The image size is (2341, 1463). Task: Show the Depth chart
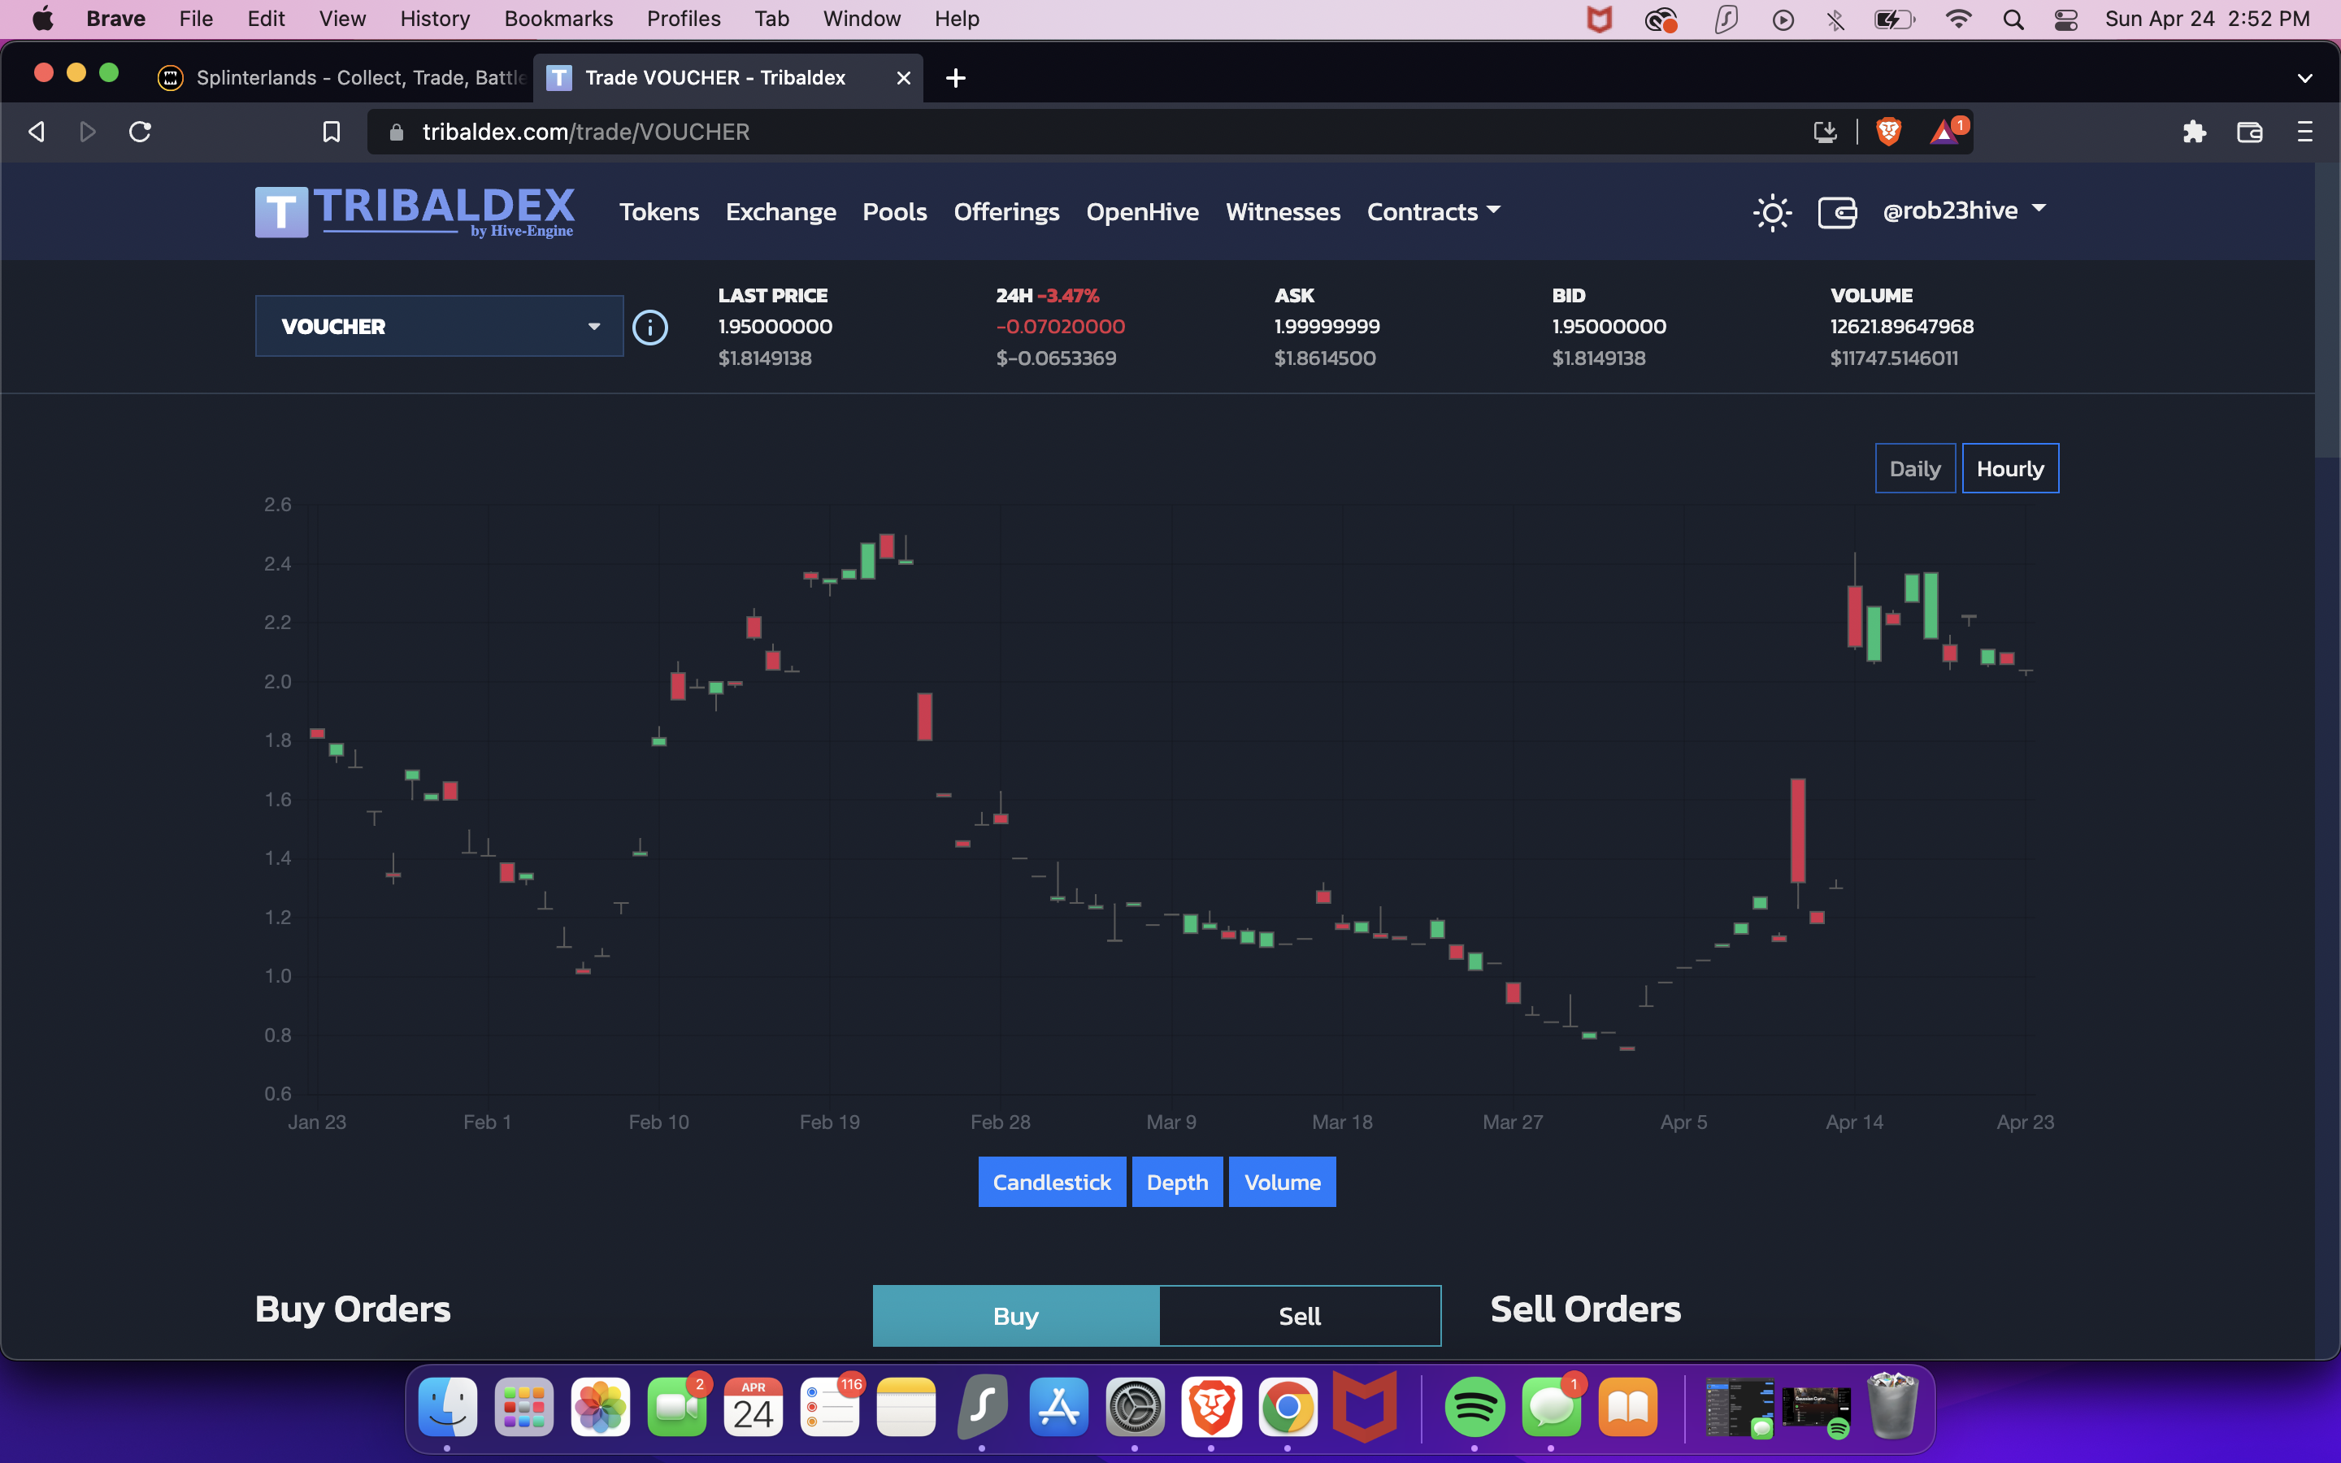(x=1177, y=1182)
